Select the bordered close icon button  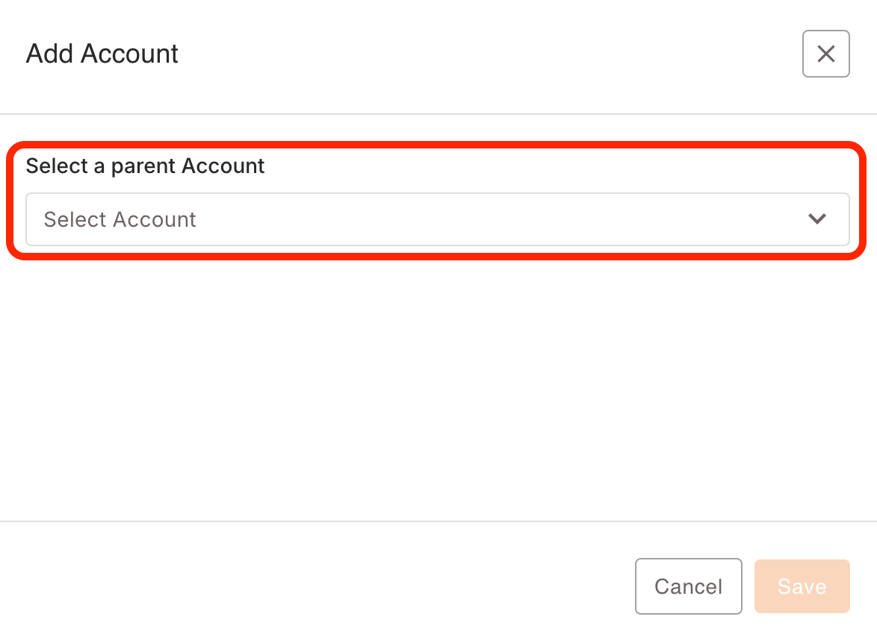pyautogui.click(x=825, y=54)
